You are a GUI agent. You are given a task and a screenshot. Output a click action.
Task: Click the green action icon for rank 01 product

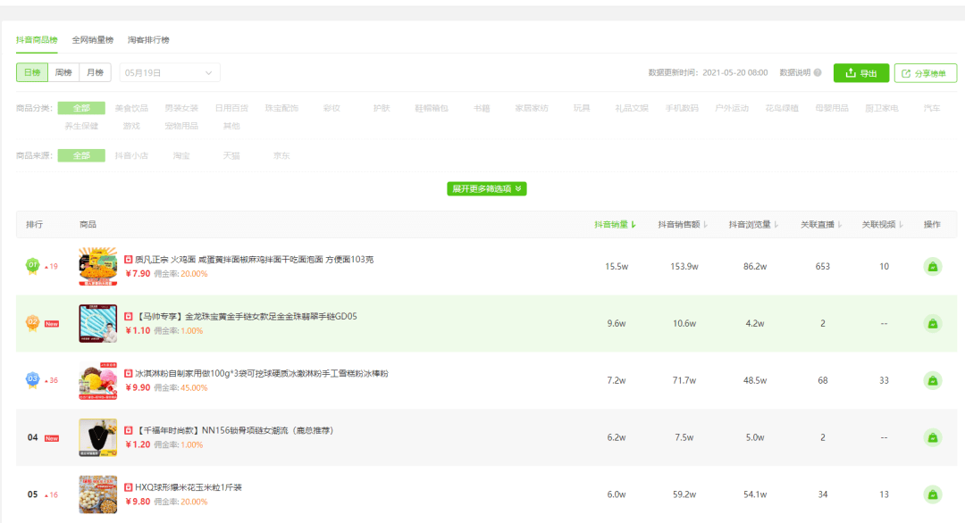(x=932, y=267)
